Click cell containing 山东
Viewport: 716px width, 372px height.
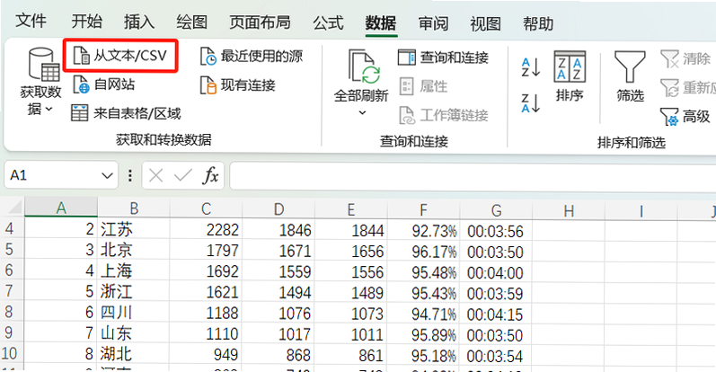[133, 333]
